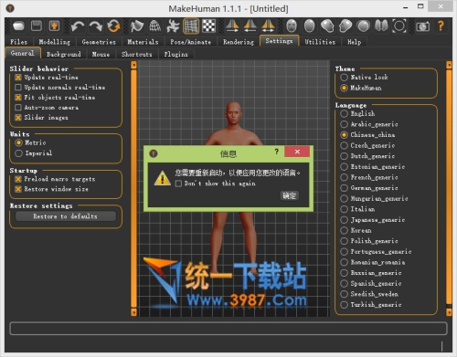Image resolution: width=457 pixels, height=357 pixels.
Task: Toggle the highlighted grid mesh toolbar icon
Action: pos(191,26)
